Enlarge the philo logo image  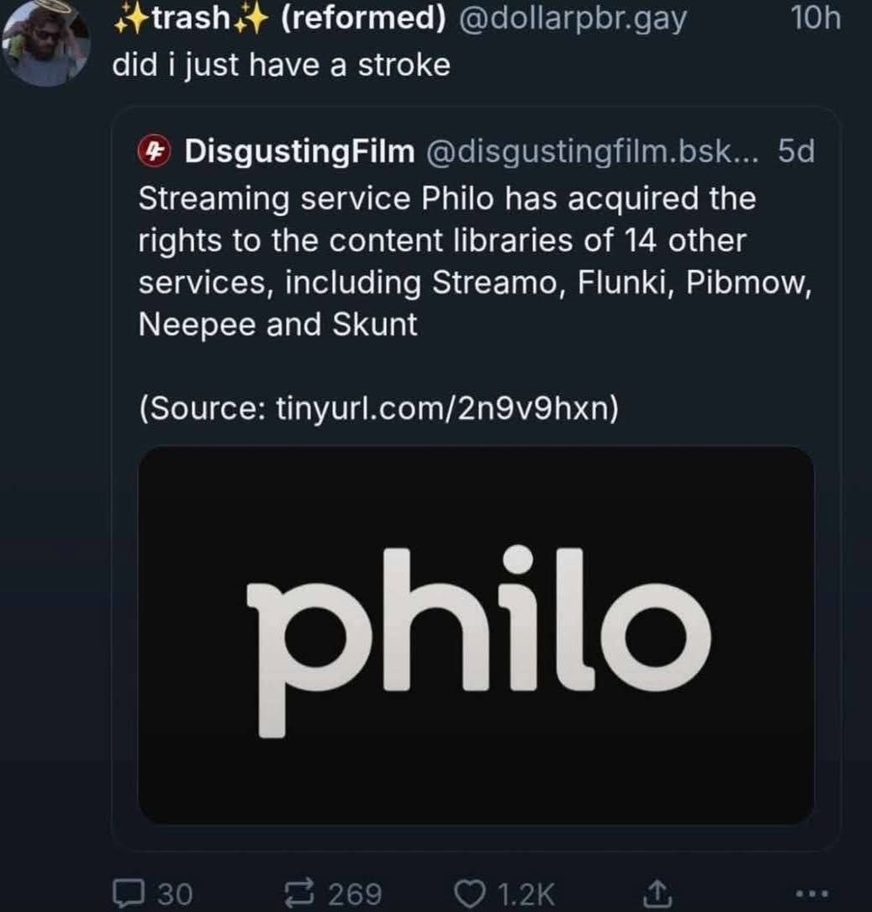[x=476, y=635]
